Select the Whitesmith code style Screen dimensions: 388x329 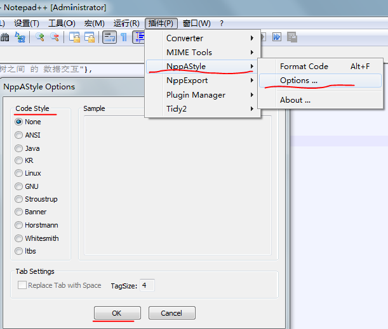37,238
